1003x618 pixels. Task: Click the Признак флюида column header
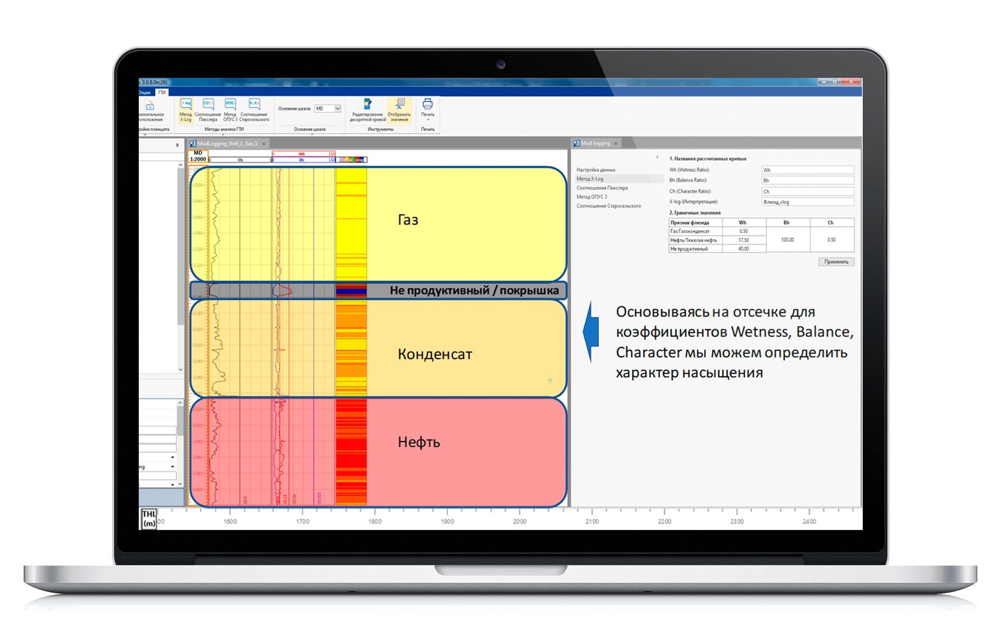[696, 223]
